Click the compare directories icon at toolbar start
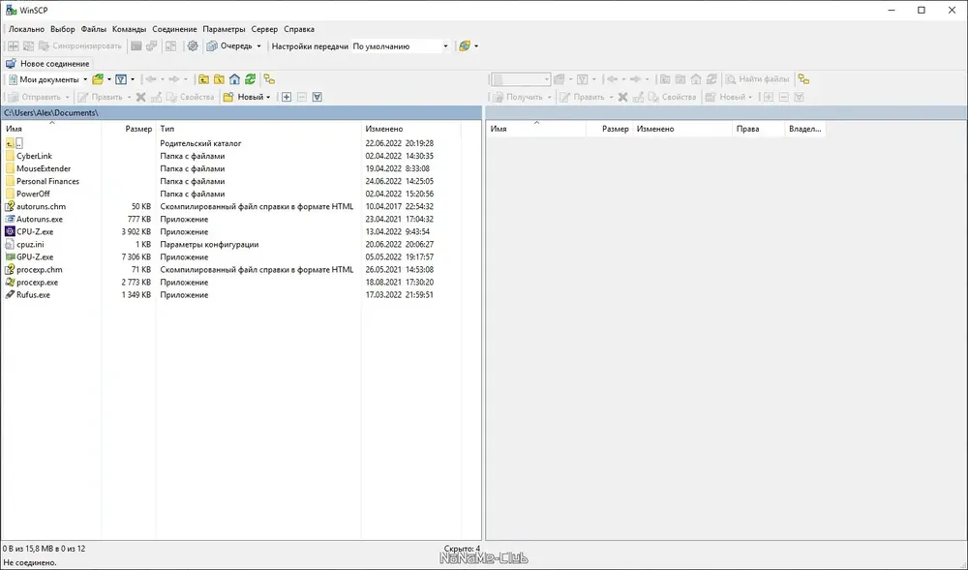 tap(13, 46)
